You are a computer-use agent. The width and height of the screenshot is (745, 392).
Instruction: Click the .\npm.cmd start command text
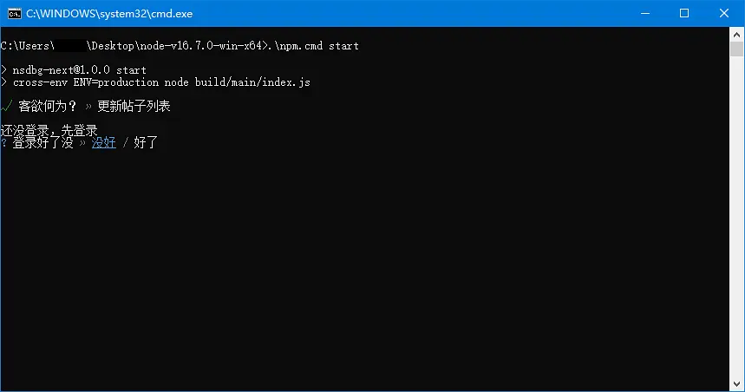(316, 45)
